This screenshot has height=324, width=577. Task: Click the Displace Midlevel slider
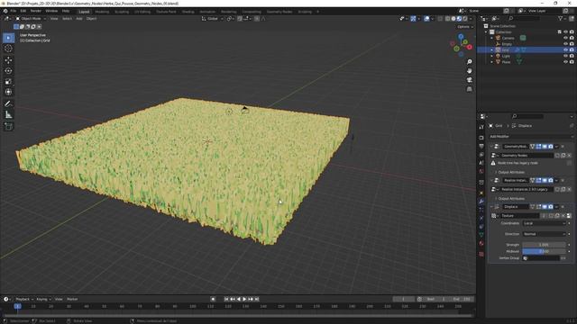(544, 251)
